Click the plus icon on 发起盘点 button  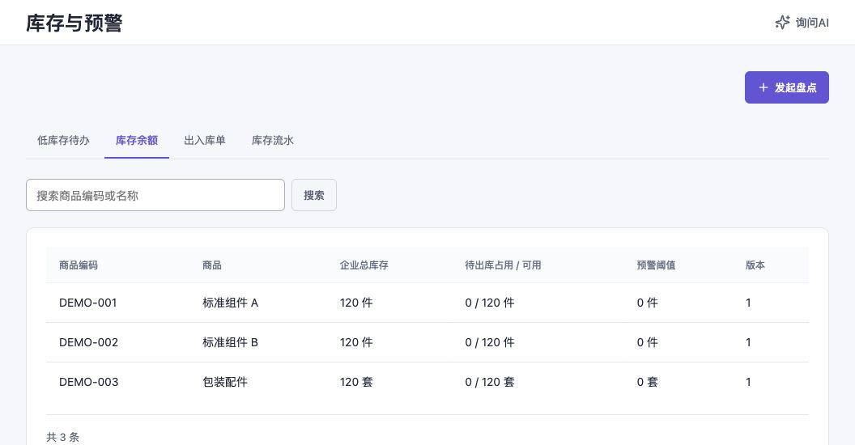pos(764,87)
